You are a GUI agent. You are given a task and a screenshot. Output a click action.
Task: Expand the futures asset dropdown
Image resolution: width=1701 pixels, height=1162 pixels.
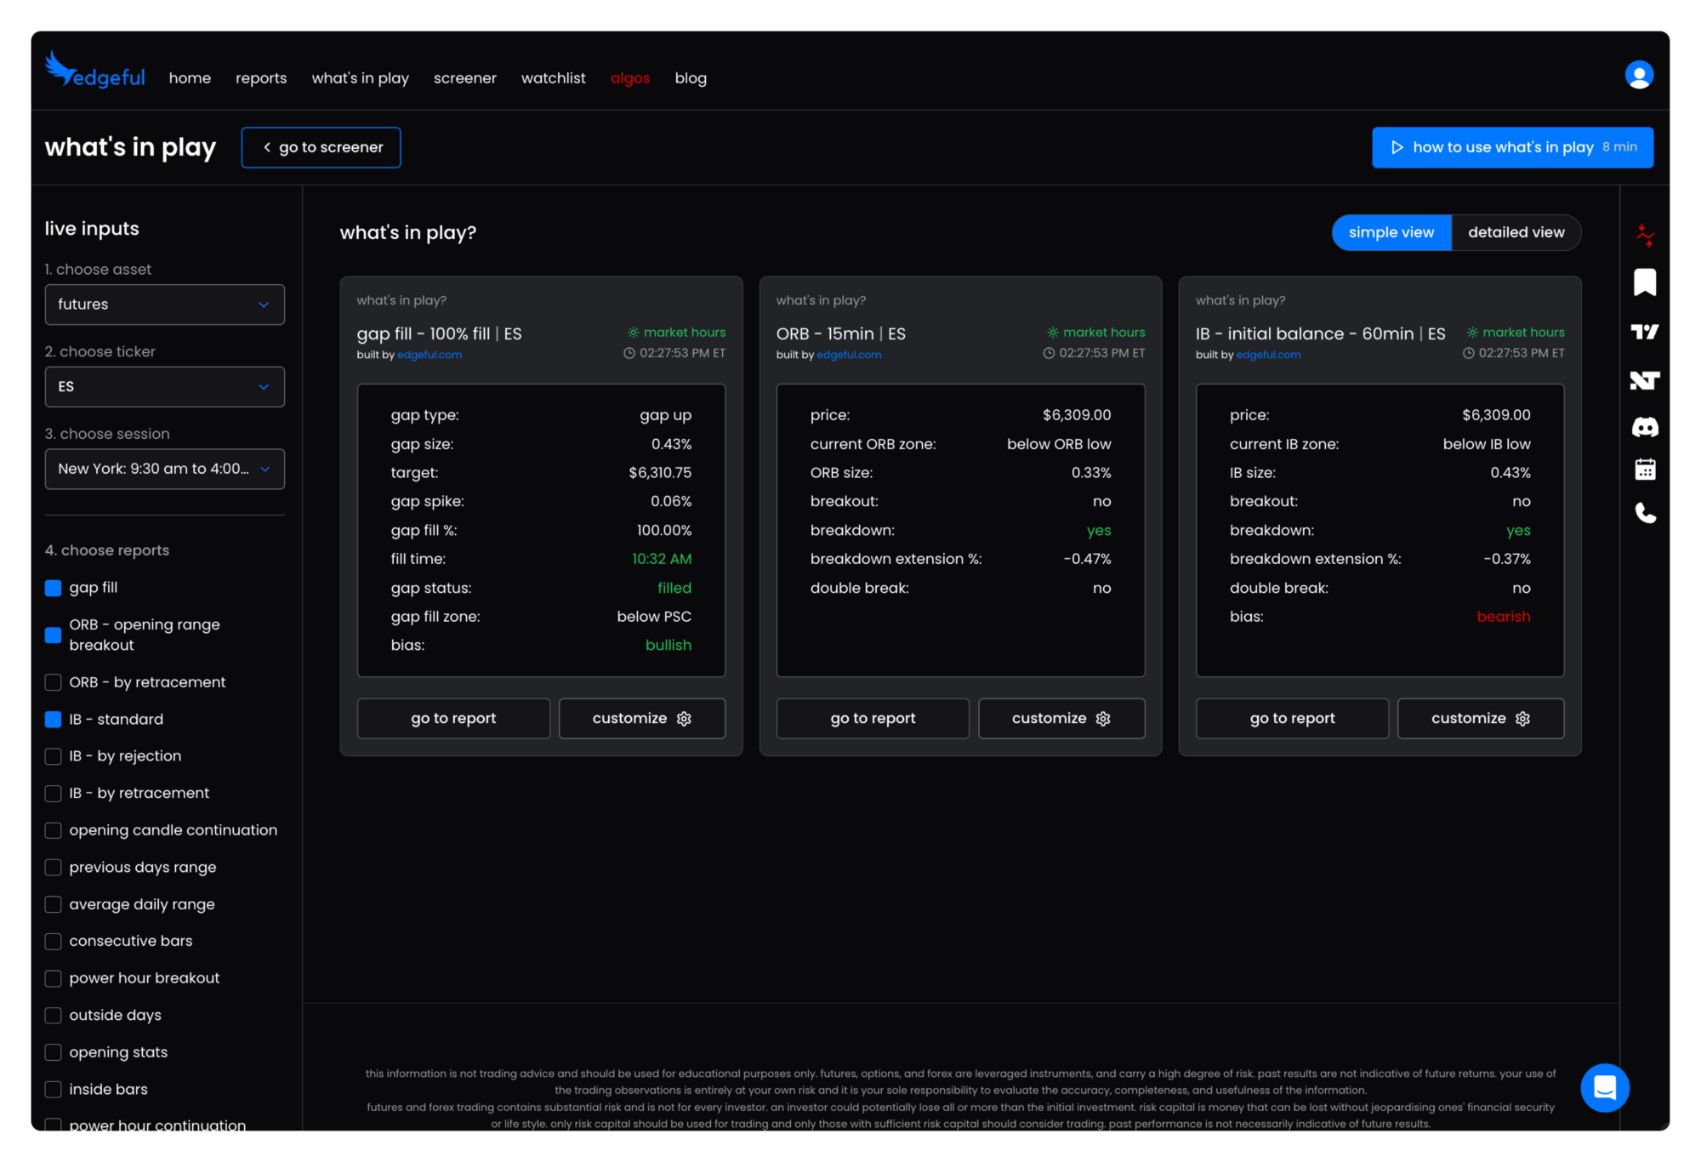[164, 305]
